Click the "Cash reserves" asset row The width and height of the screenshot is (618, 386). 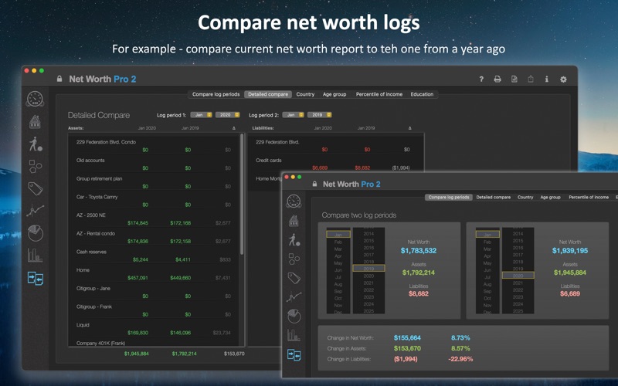(x=154, y=256)
